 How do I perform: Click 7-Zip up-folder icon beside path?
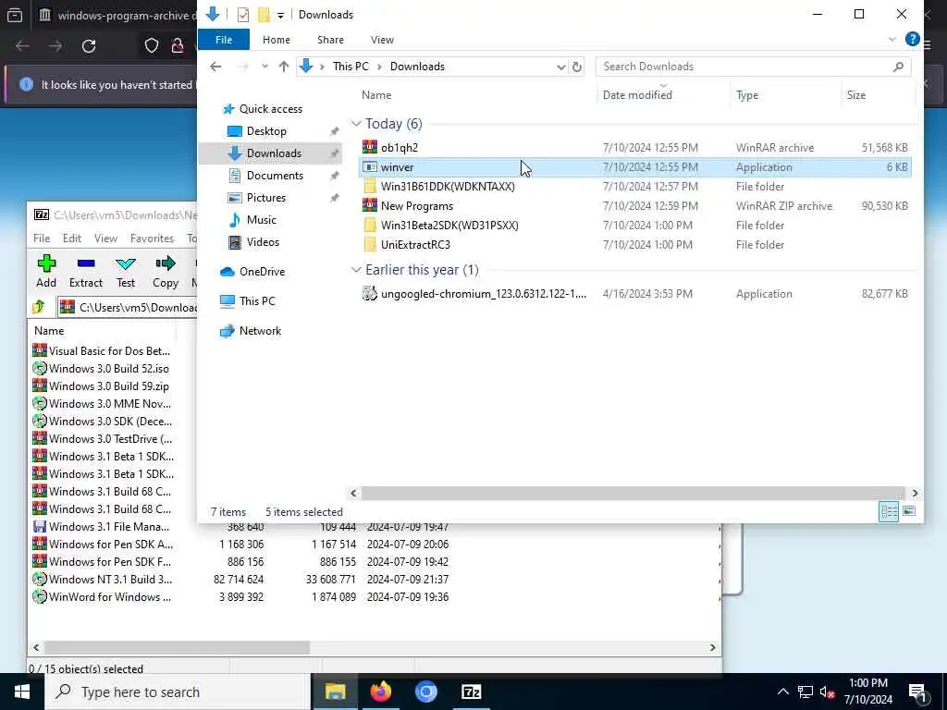coord(39,307)
